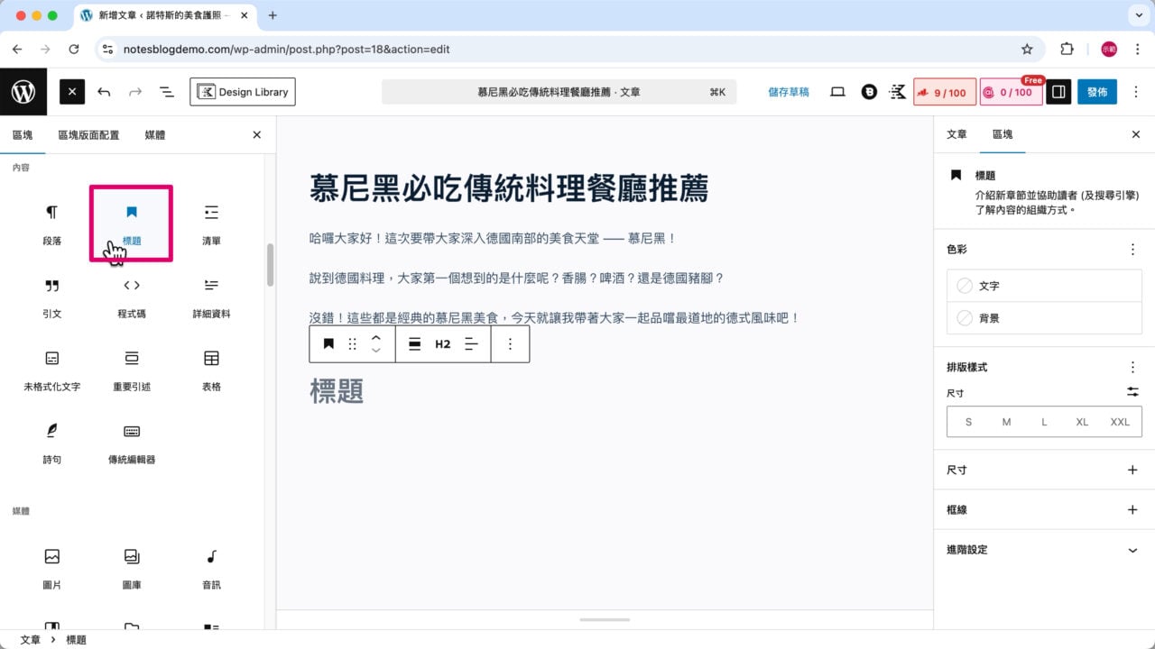This screenshot has height=649, width=1155.
Task: Expand the 進階設定 advanced settings section
Action: (x=1044, y=549)
